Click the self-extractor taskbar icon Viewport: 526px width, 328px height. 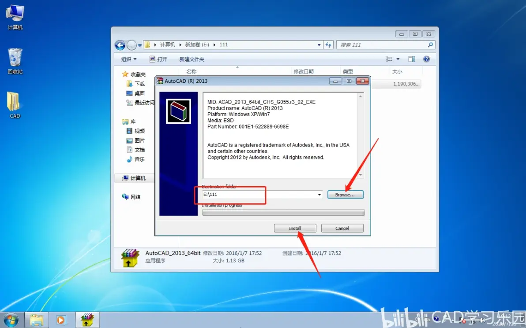coord(87,320)
